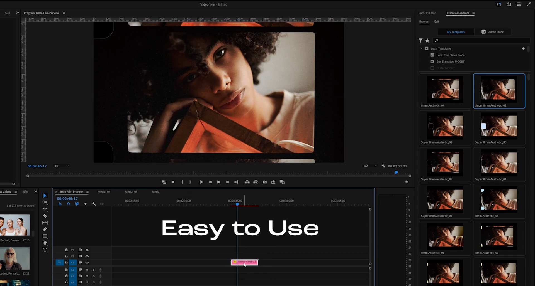Image resolution: width=535 pixels, height=286 pixels.
Task: Open Program monitor wrench settings
Action: pyautogui.click(x=383, y=166)
